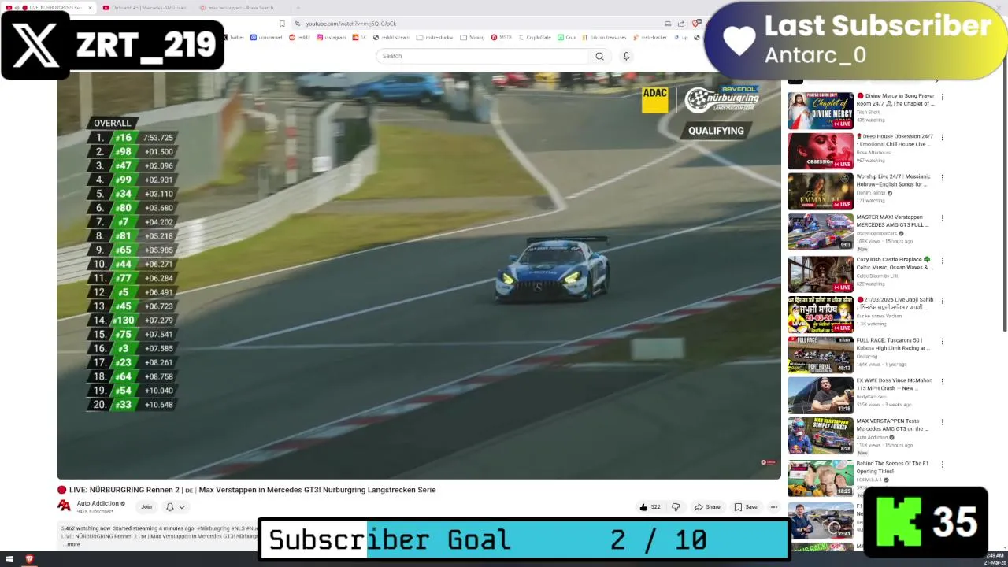Open options menu for Worship Live 24/7 video
This screenshot has width=1008, height=567.
(943, 178)
